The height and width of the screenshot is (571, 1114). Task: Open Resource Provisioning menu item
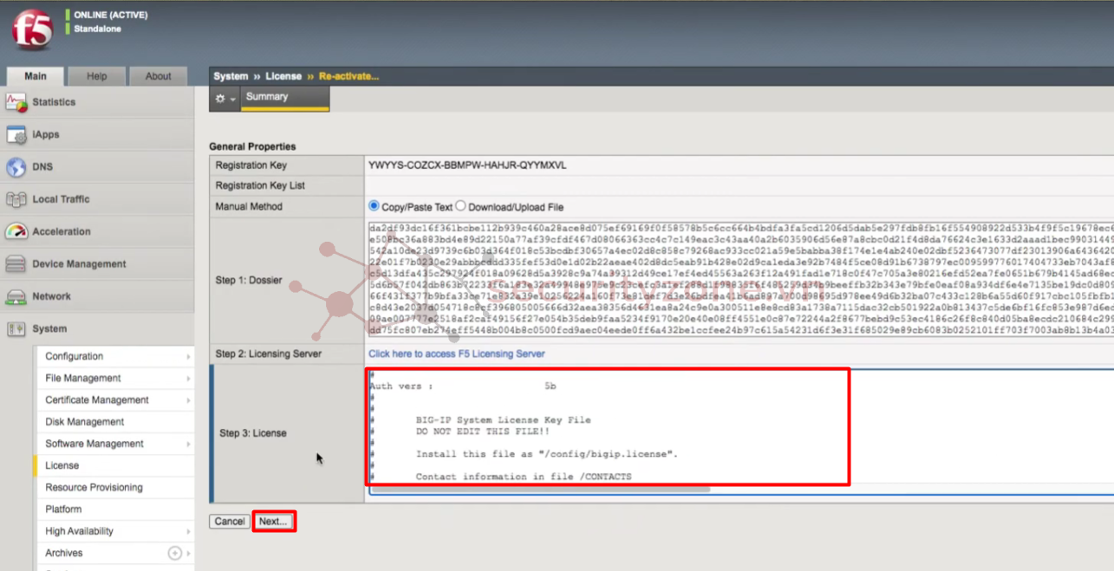coord(114,487)
